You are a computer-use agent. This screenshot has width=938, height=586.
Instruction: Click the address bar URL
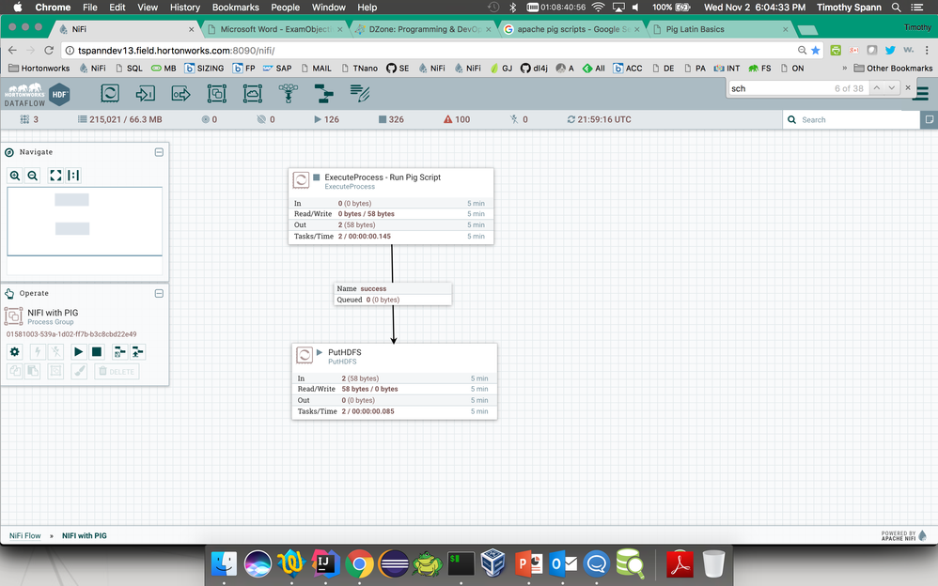click(177, 50)
